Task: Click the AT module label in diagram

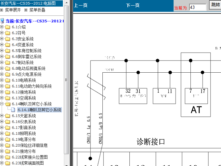Action: (196, 110)
